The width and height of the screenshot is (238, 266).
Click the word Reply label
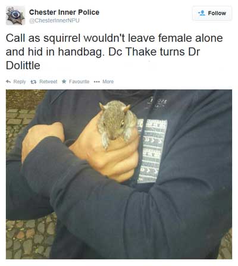click(x=20, y=82)
